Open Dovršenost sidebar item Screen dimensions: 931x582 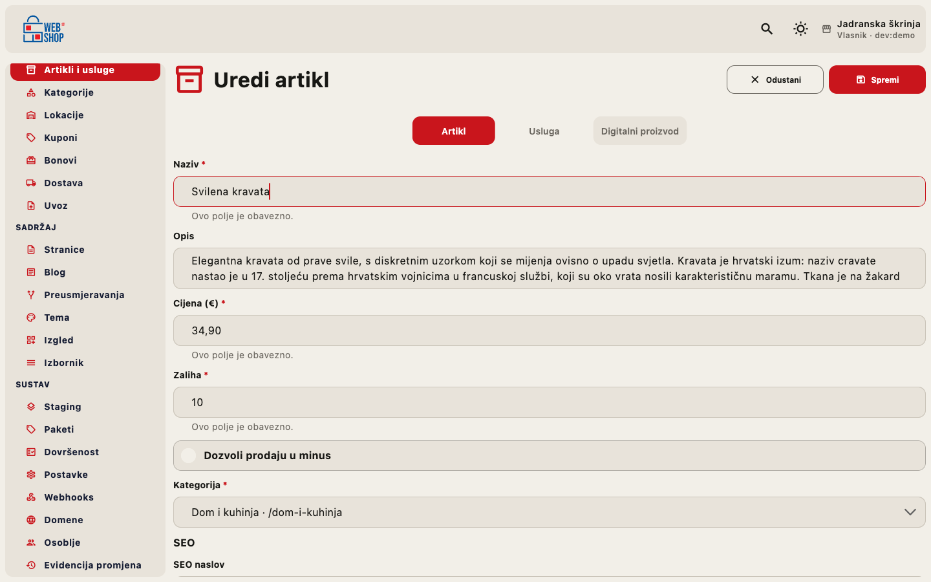point(85,452)
